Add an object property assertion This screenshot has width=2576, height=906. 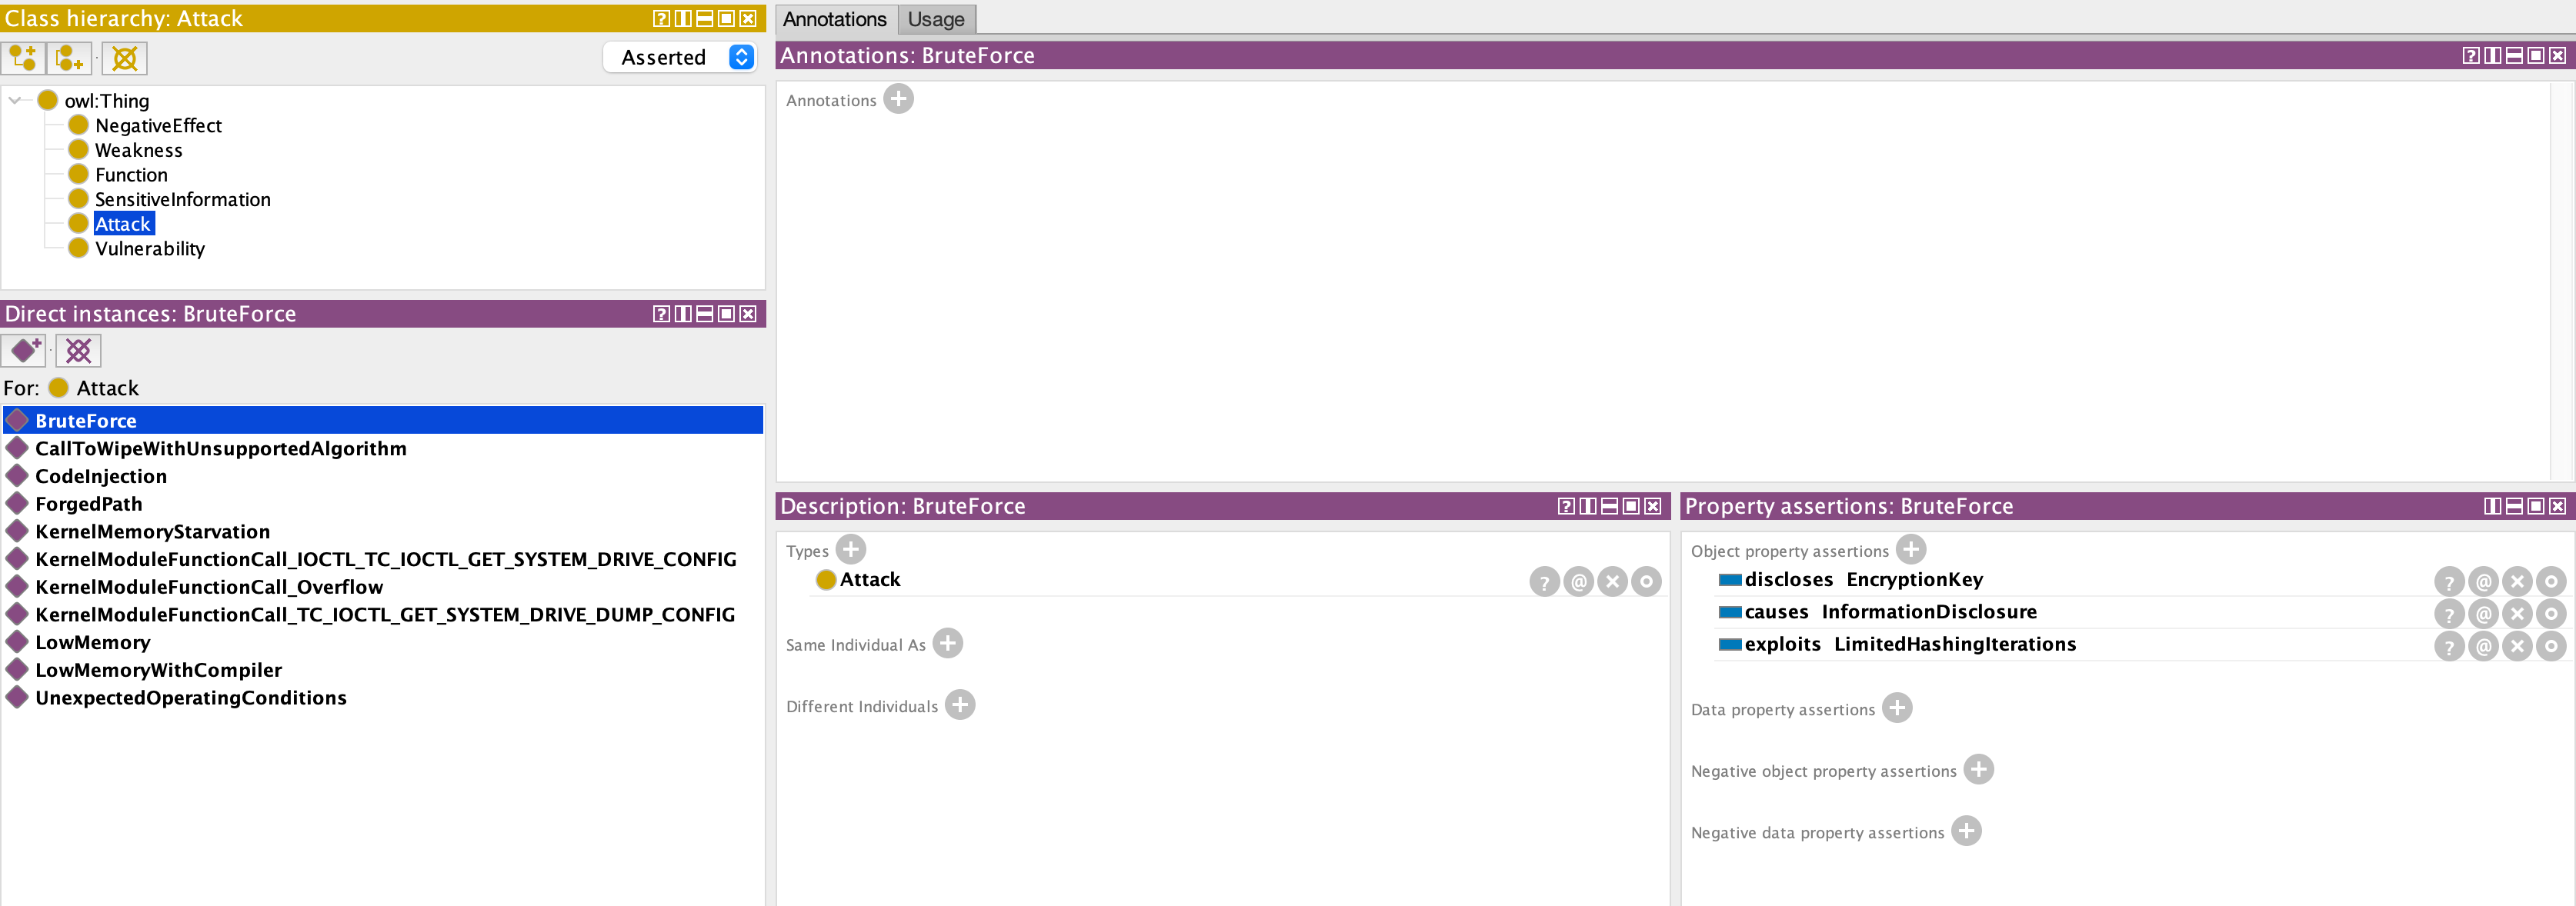click(x=1910, y=549)
